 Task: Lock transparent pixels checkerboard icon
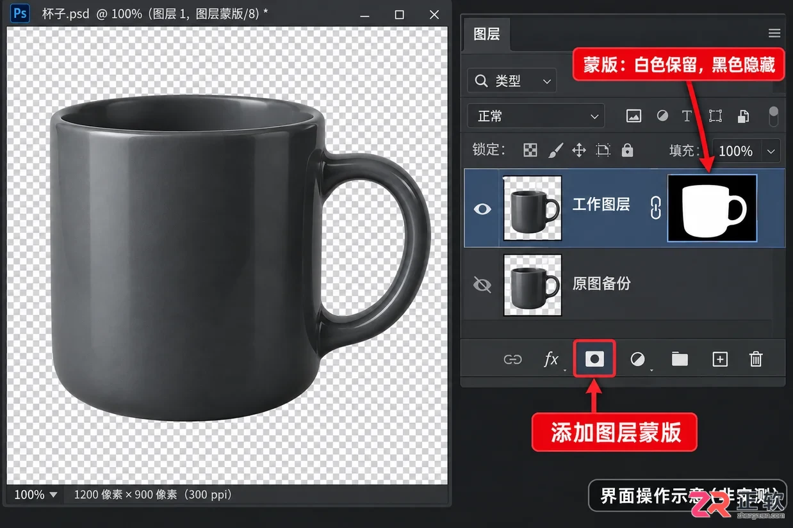530,150
